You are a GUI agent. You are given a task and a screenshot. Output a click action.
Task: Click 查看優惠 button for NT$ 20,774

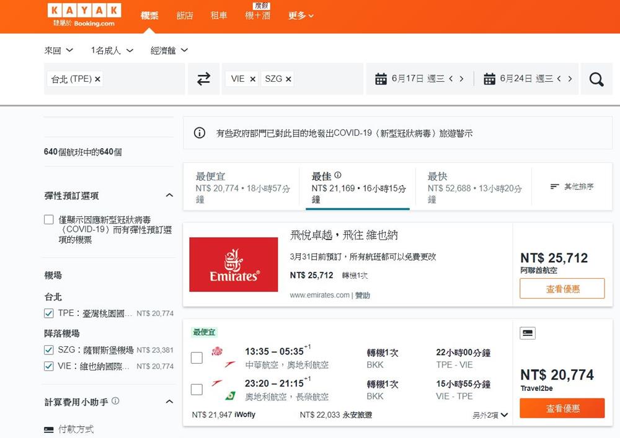tap(562, 408)
